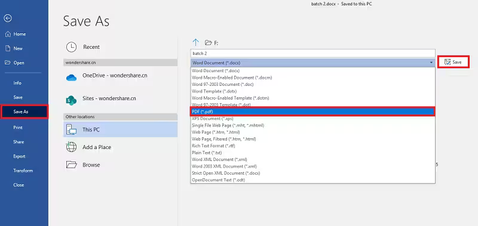Click the folder icon next to F:
478x226 pixels.
(208, 42)
